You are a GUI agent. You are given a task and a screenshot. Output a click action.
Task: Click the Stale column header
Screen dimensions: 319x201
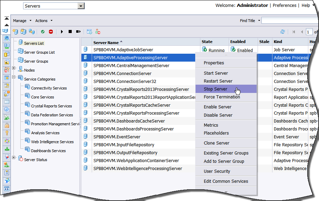click(x=265, y=42)
